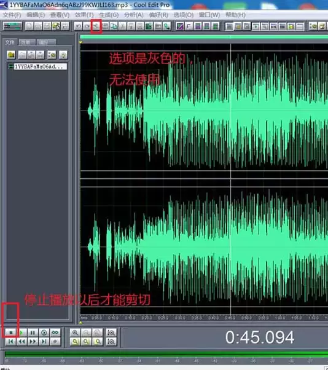Click the fast forward transport button
328x370 pixels.
pos(33,342)
